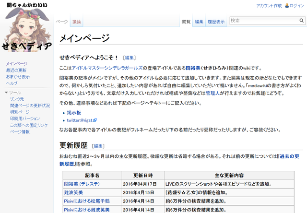The image size is (307, 213).
Task: Open the 関裕美 link in intro paragraph
Action: pos(193,68)
